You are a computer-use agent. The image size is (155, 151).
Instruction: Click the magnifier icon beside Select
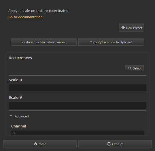130,68
